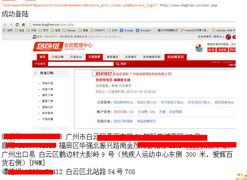Open the 福州大学招聘日历 bookmark
Image resolution: width=247 pixels, height=180 pixels.
pos(166,30)
